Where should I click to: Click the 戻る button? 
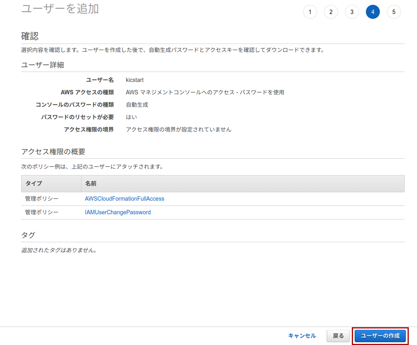click(338, 336)
